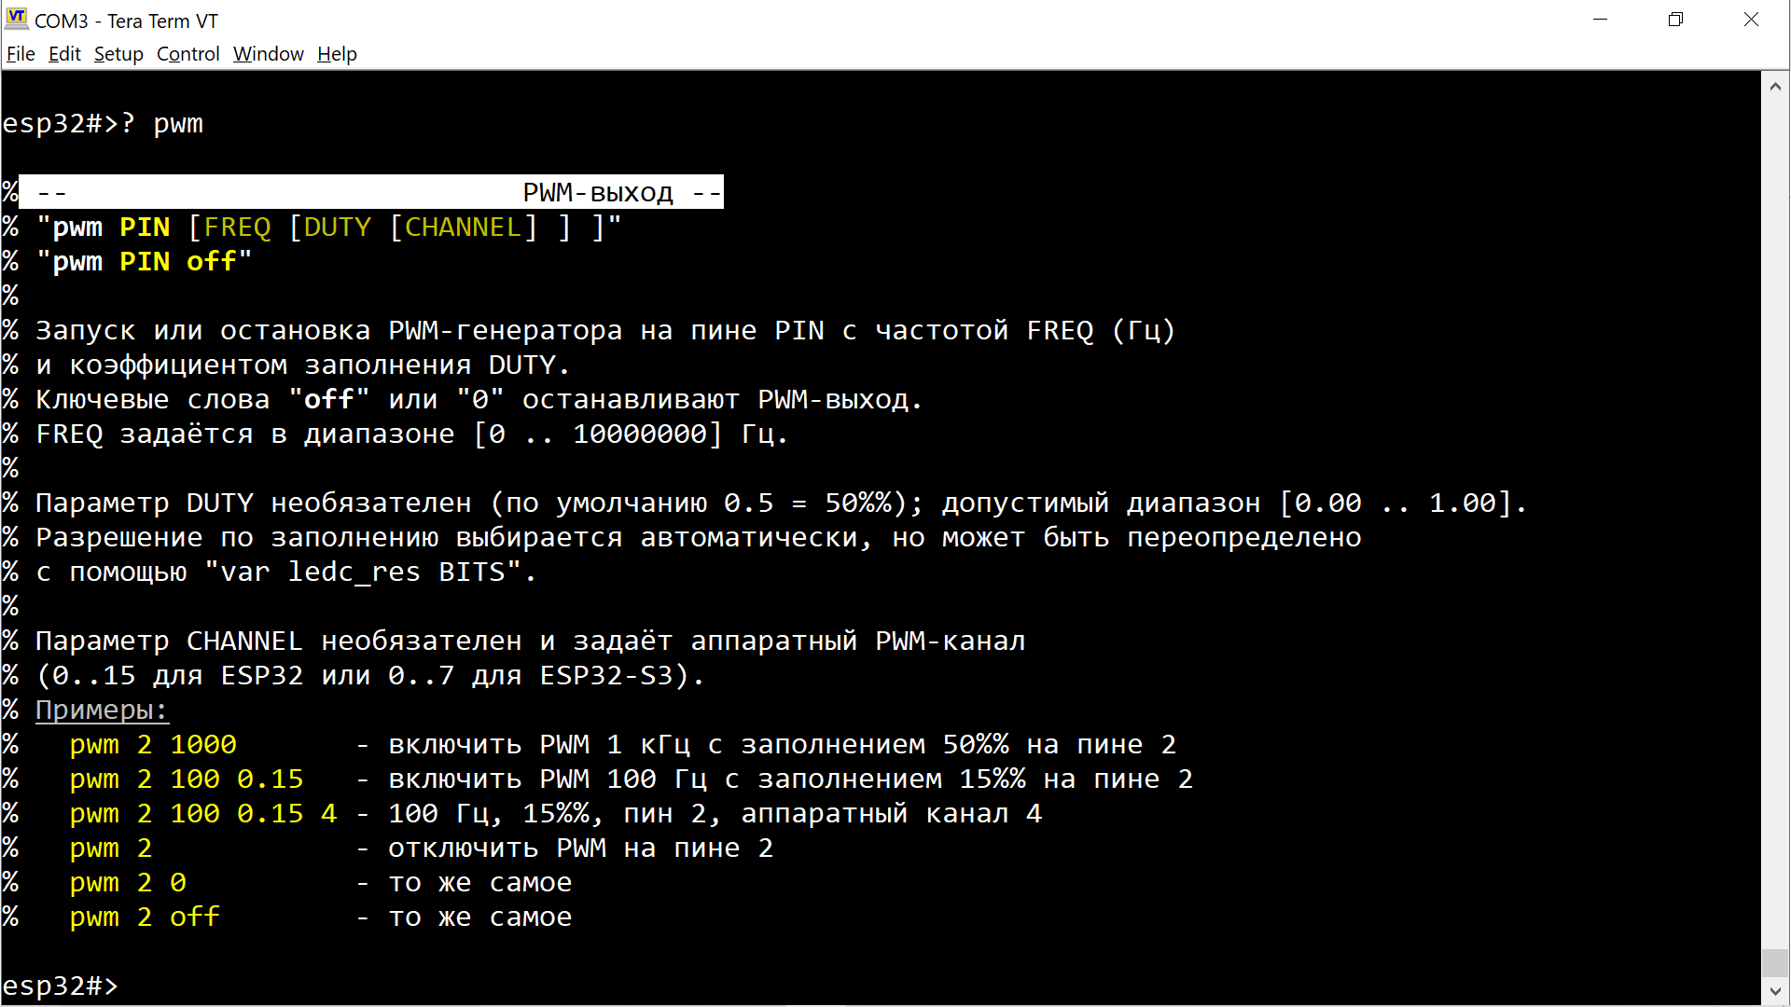1791x1007 pixels.
Task: Click the Tera Term VT title bar icon
Action: 16,20
